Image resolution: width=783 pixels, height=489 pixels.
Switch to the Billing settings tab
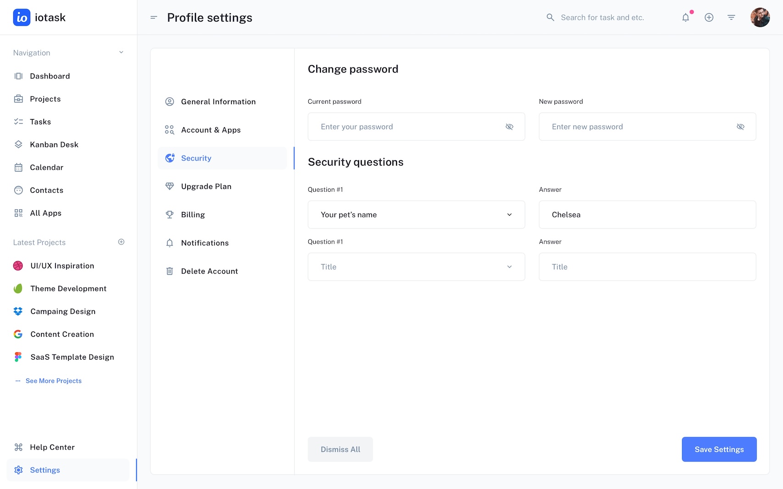193,215
